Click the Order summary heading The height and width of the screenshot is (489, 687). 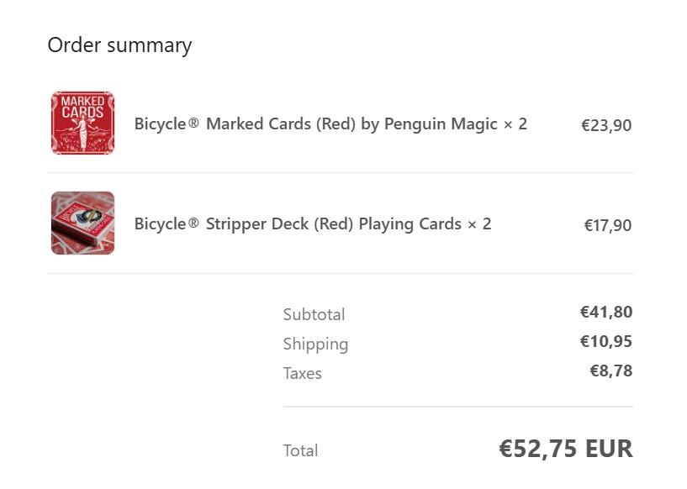pyautogui.click(x=119, y=45)
